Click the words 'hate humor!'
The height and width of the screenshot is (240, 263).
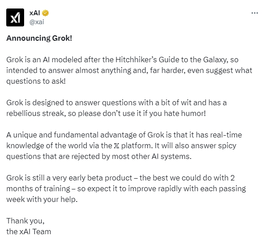[x=185, y=113]
